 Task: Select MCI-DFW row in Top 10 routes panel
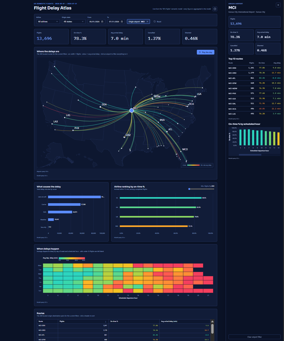pos(254,83)
